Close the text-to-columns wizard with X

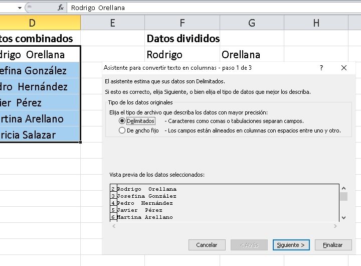[344, 68]
